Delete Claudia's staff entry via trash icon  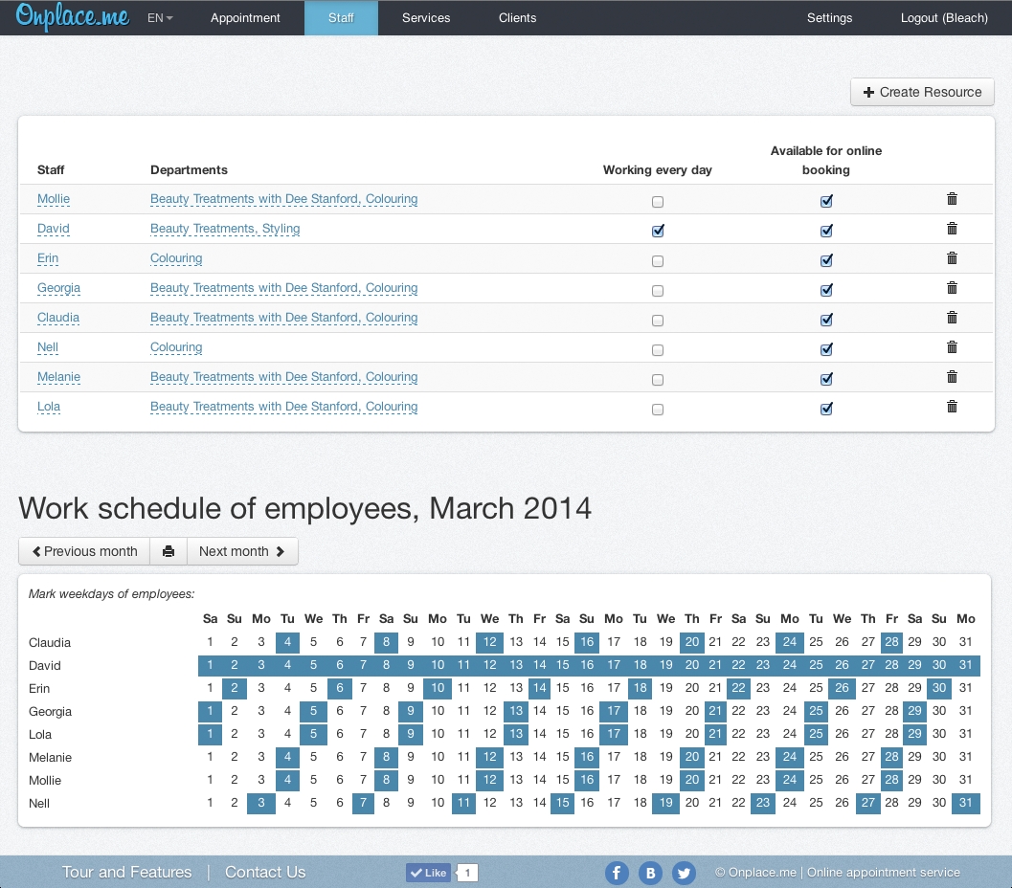[952, 318]
